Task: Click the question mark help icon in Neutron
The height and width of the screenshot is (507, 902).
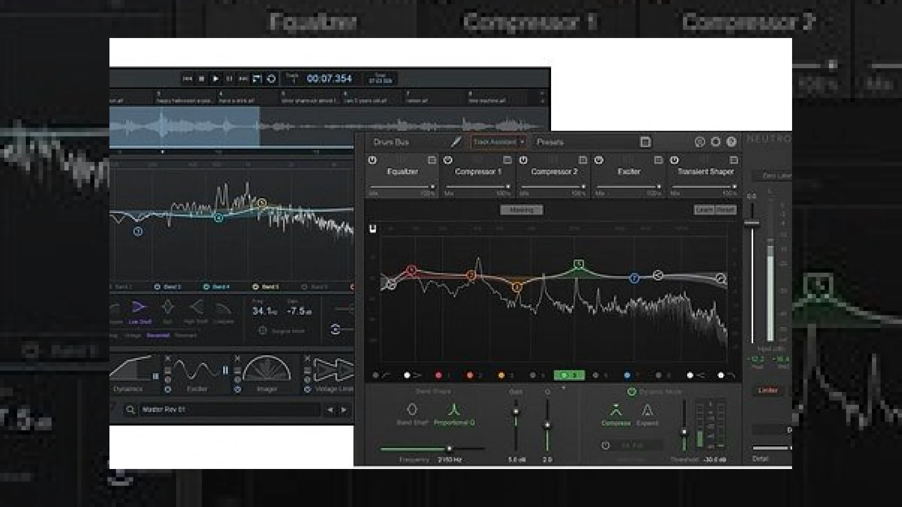Action: 731,142
